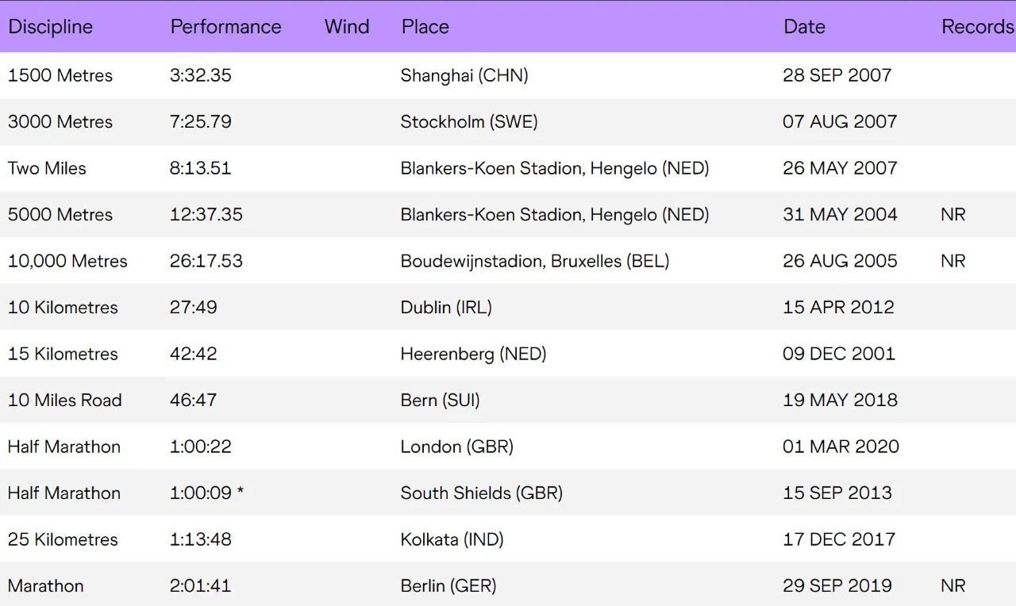Click Shanghai (CHN) place cell
1016x606 pixels.
tap(464, 75)
